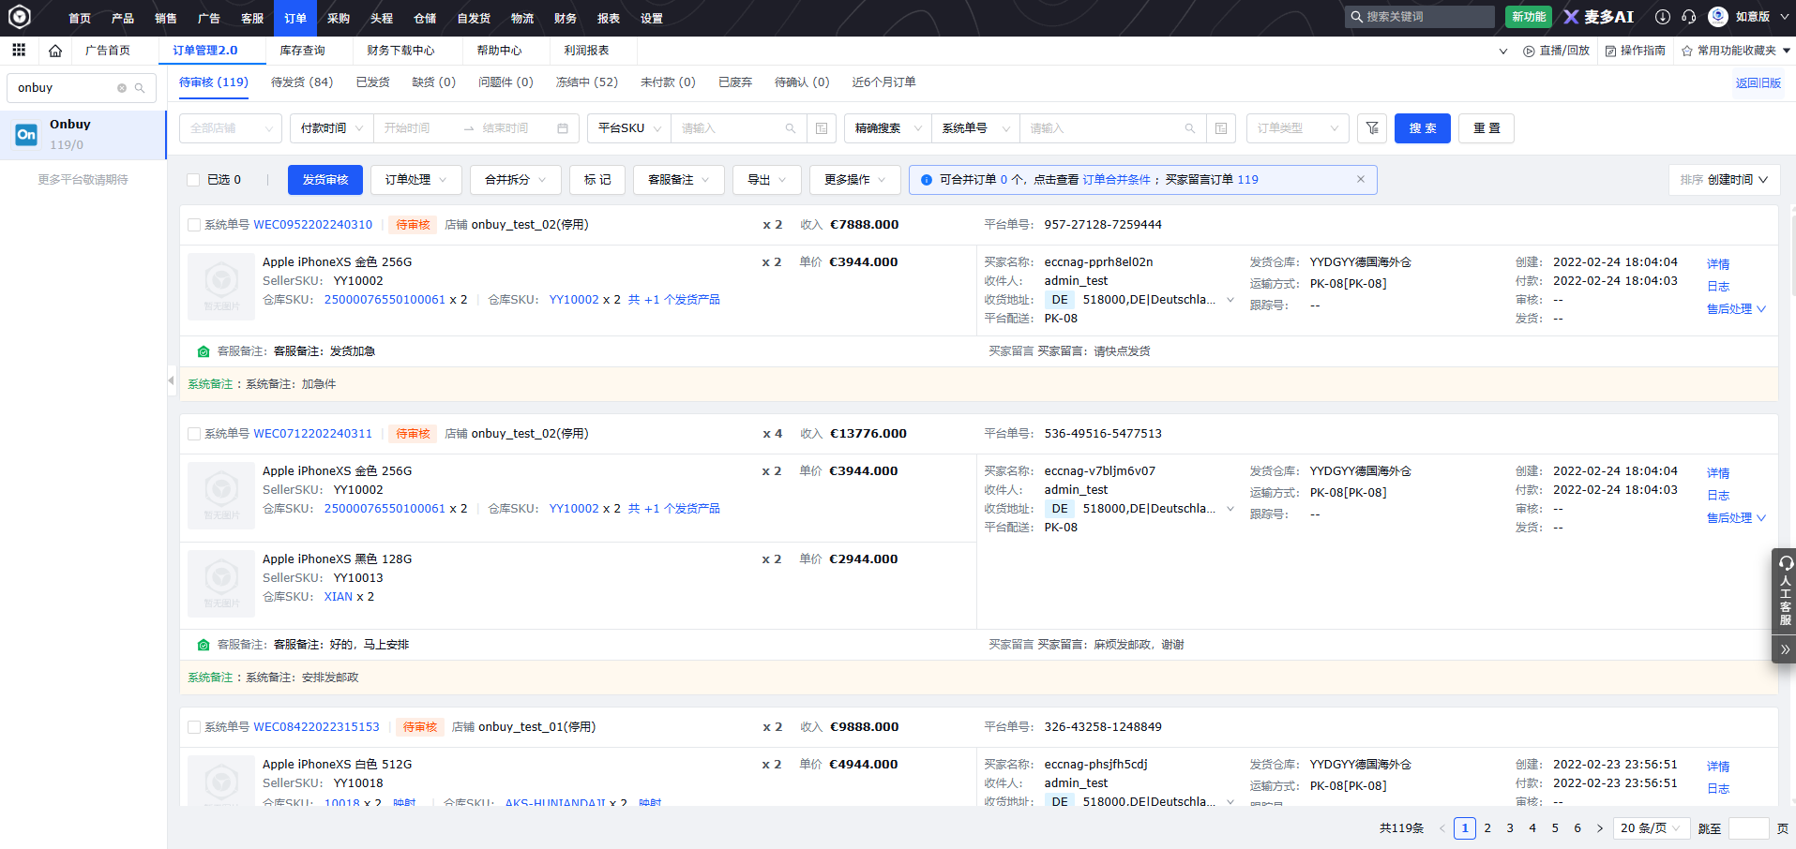Collapse the left platform sidebar handle
Viewport: 1796px width, 849px height.
coord(171,380)
